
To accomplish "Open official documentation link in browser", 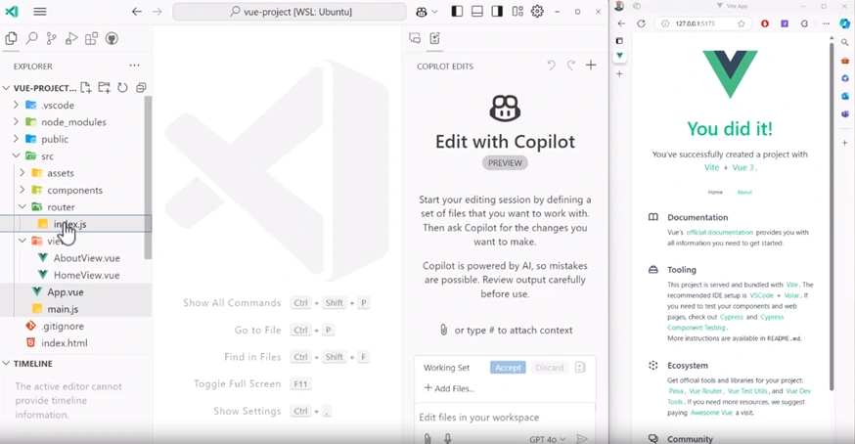I will (719, 233).
